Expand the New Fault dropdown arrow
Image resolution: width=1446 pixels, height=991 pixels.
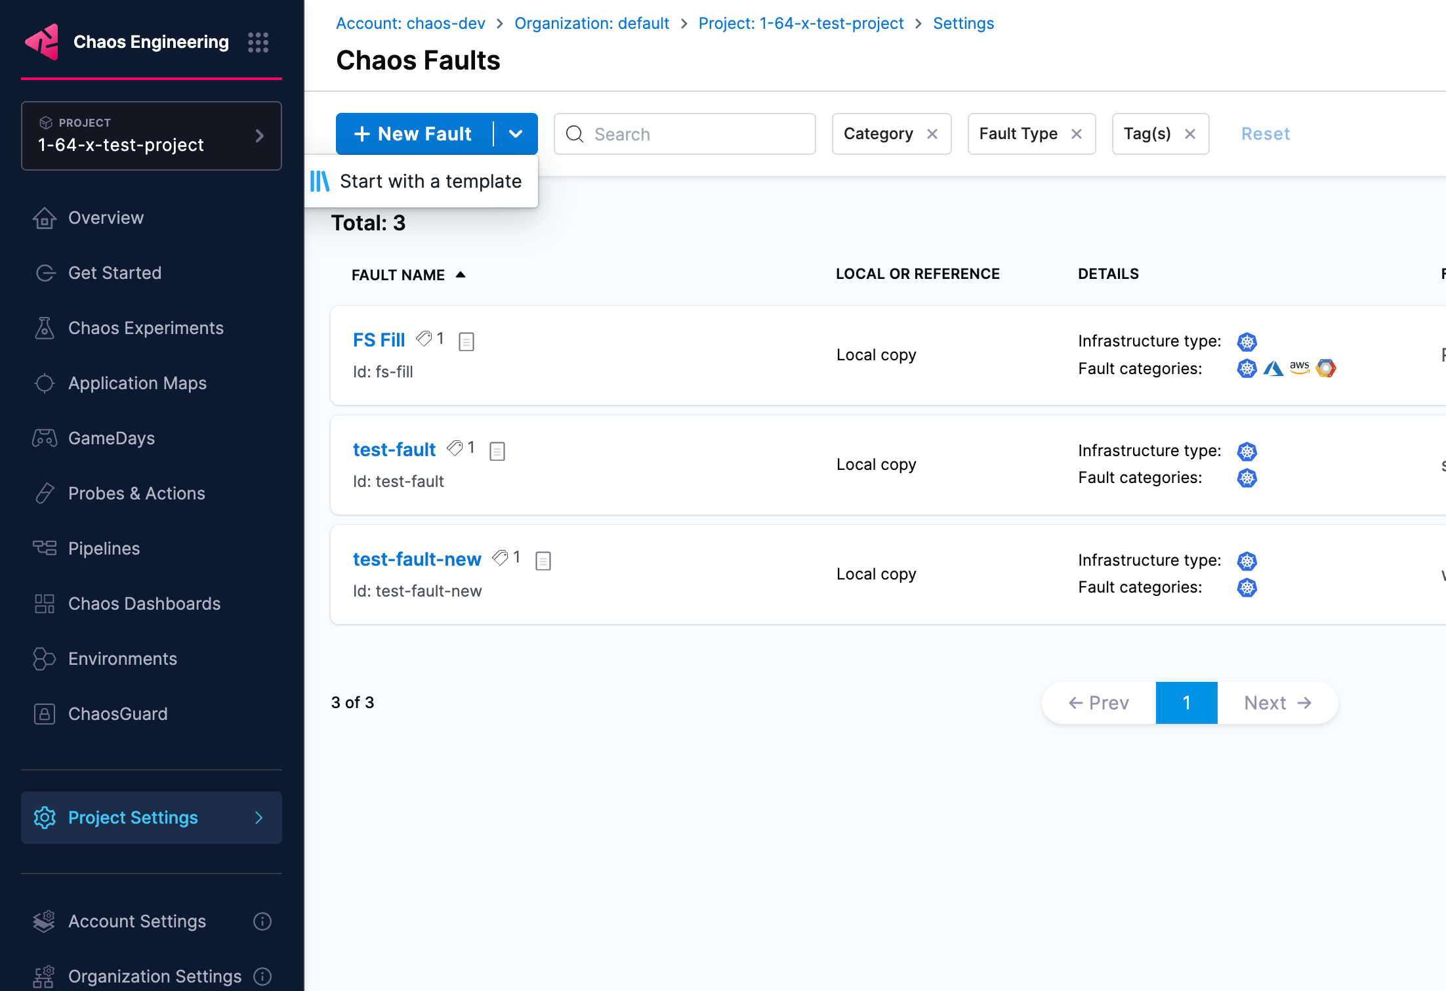(x=516, y=134)
